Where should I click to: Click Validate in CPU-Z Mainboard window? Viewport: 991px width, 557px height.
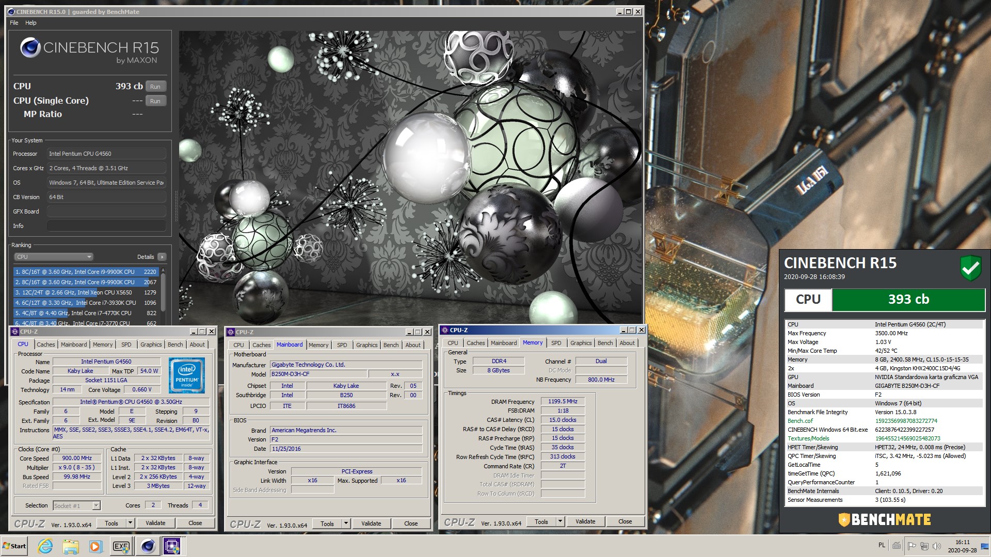click(x=371, y=523)
